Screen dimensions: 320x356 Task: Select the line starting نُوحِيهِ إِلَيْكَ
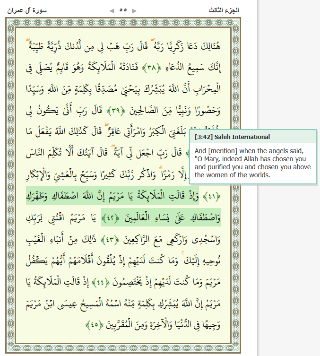pyautogui.click(x=123, y=260)
